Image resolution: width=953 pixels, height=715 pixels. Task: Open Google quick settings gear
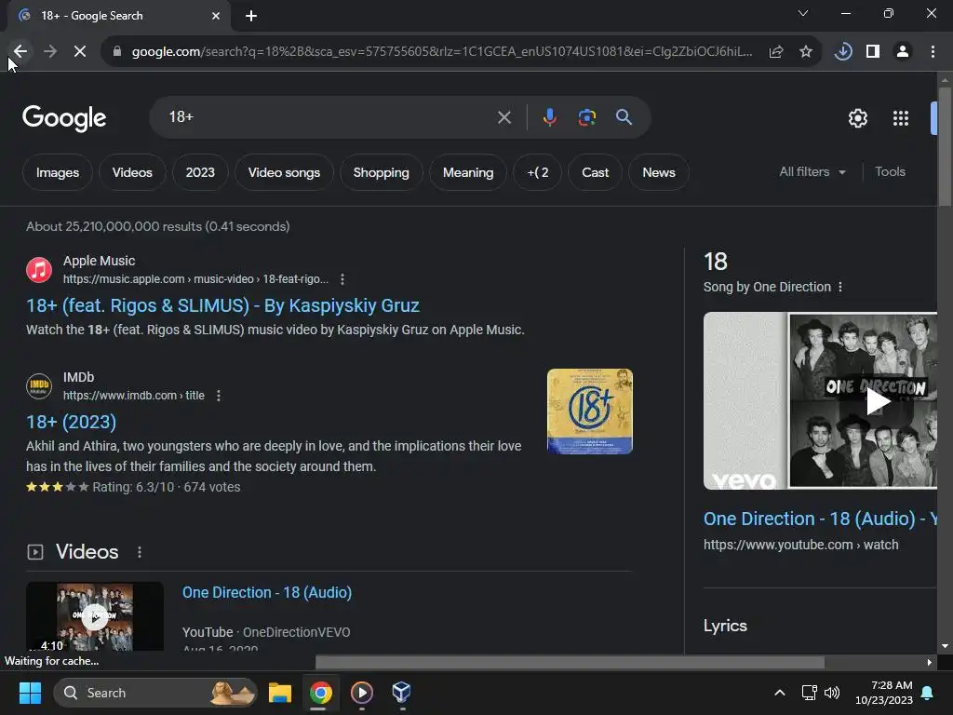coord(857,118)
